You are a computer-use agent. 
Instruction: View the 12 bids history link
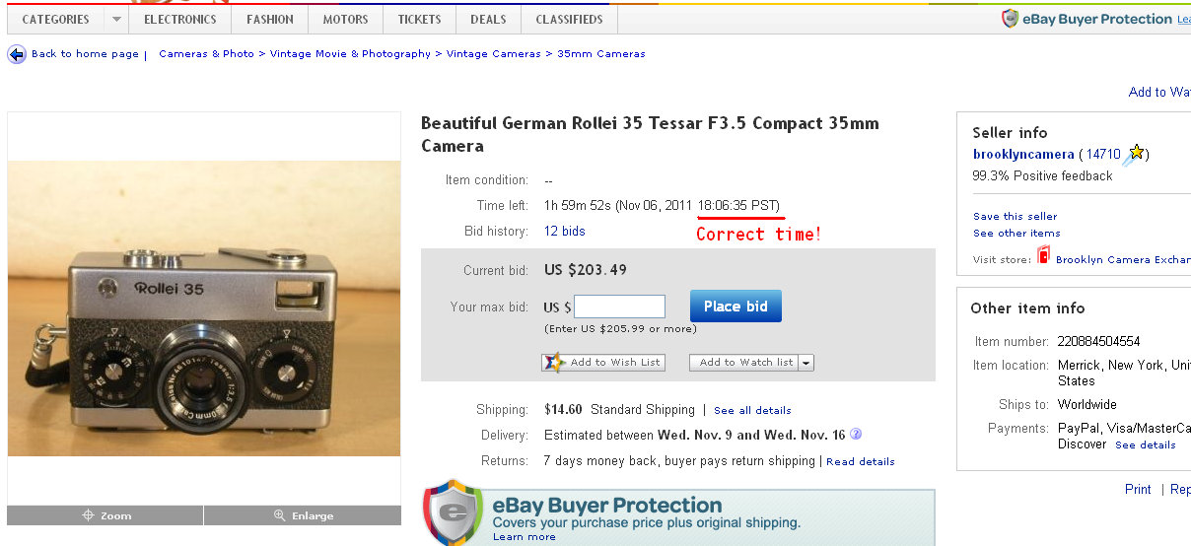pyautogui.click(x=564, y=231)
